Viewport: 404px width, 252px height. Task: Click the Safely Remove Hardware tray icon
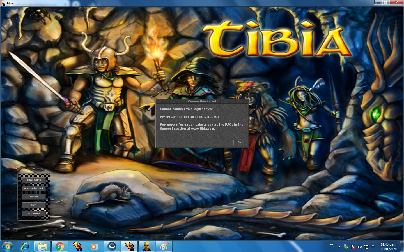[346, 247]
